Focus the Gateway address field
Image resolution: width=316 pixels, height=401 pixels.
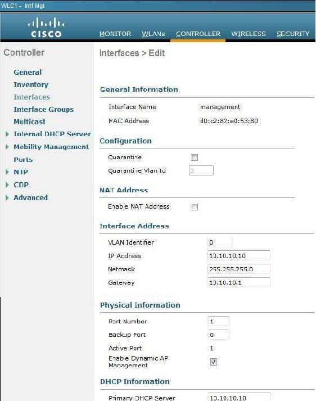pyautogui.click(x=238, y=282)
